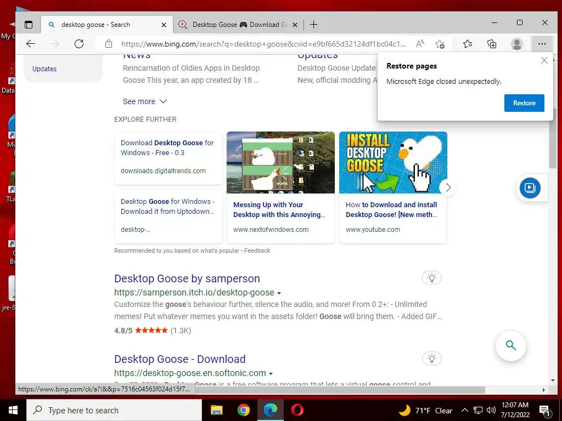This screenshot has width=562, height=421.
Task: Launch Google Chrome from the taskbar
Action: point(244,410)
